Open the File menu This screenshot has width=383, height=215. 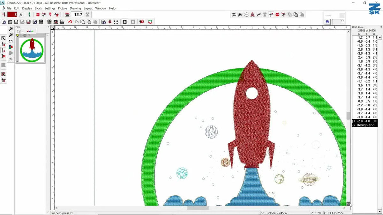[9, 8]
